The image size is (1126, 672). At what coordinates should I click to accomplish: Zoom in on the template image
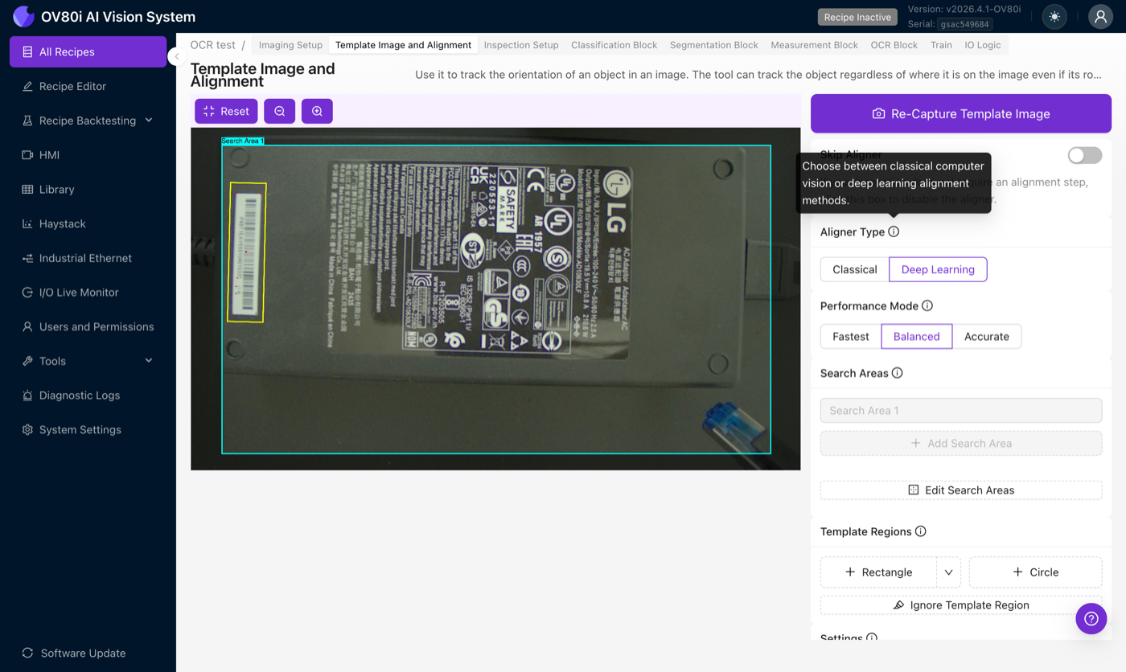317,111
